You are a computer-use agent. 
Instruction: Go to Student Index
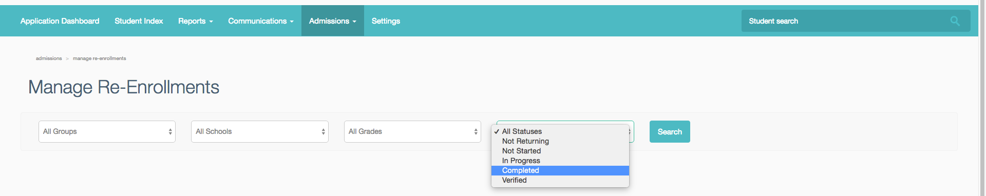point(139,21)
